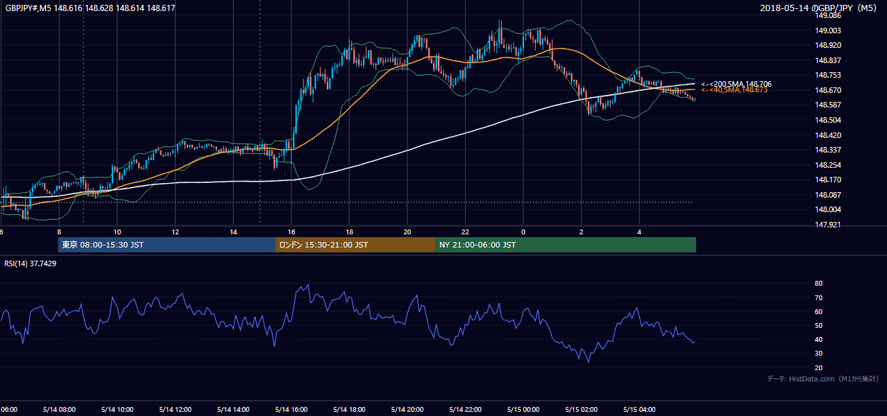The image size is (887, 416).
Task: Click the hour 10 marker under price chart
Action: click(117, 232)
